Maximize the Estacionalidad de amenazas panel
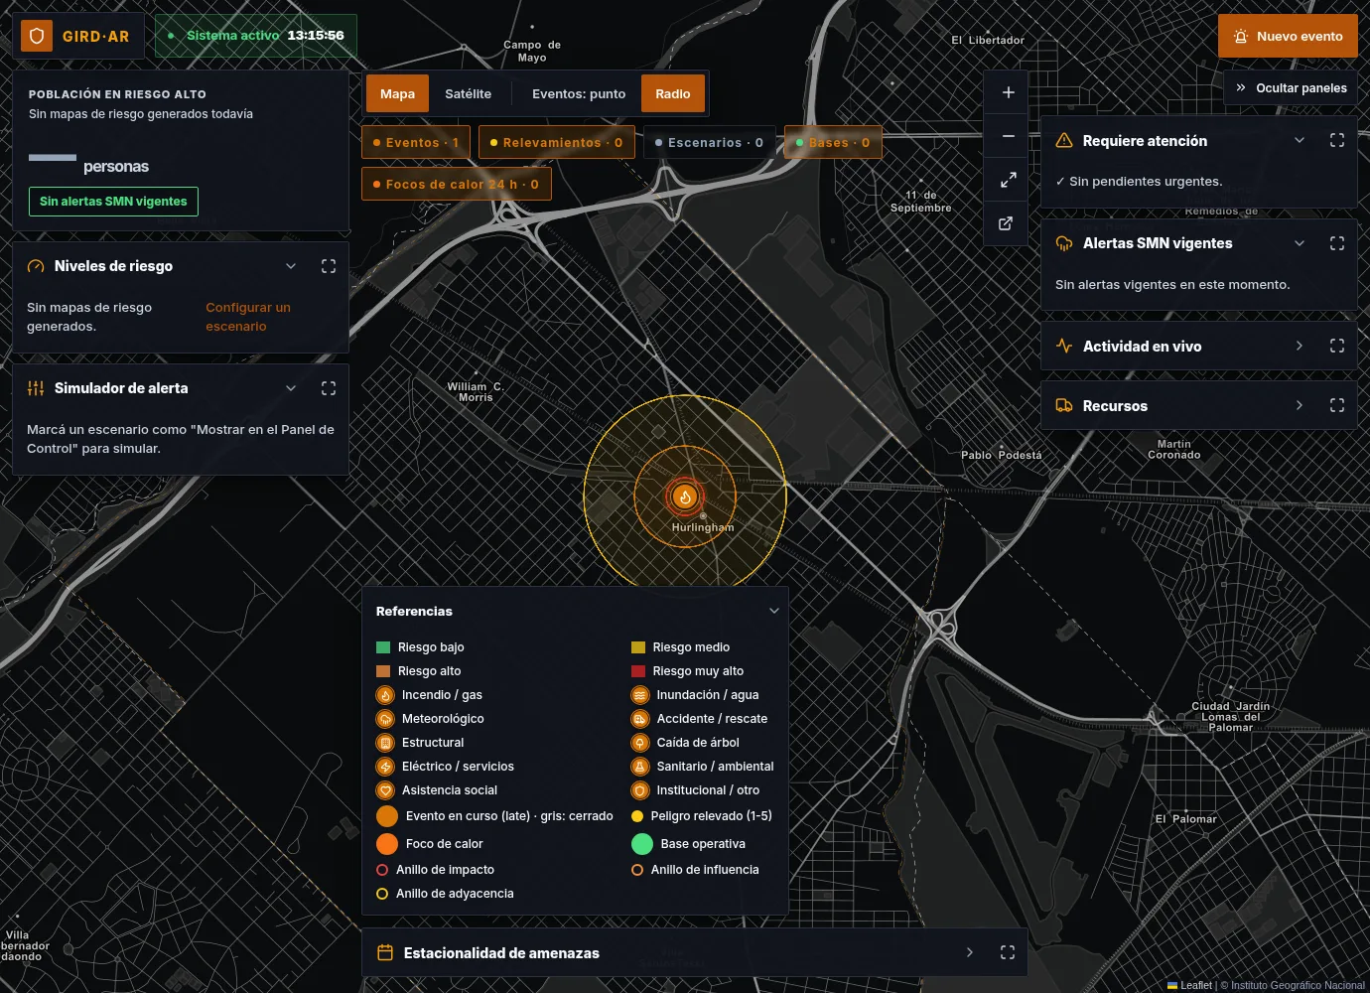The image size is (1370, 993). [1008, 952]
